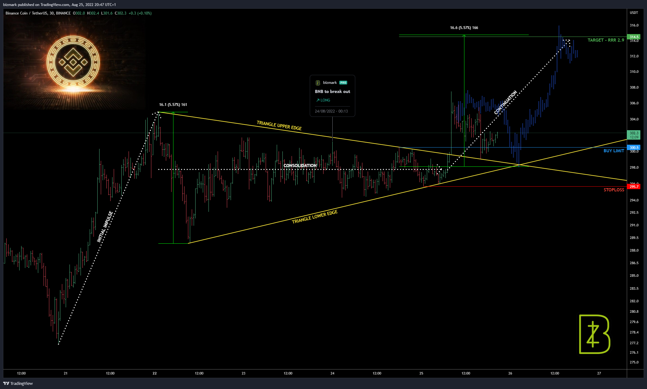Image resolution: width=647 pixels, height=389 pixels.
Task: Click the 282.0 tick on price axis
Action: point(634,301)
